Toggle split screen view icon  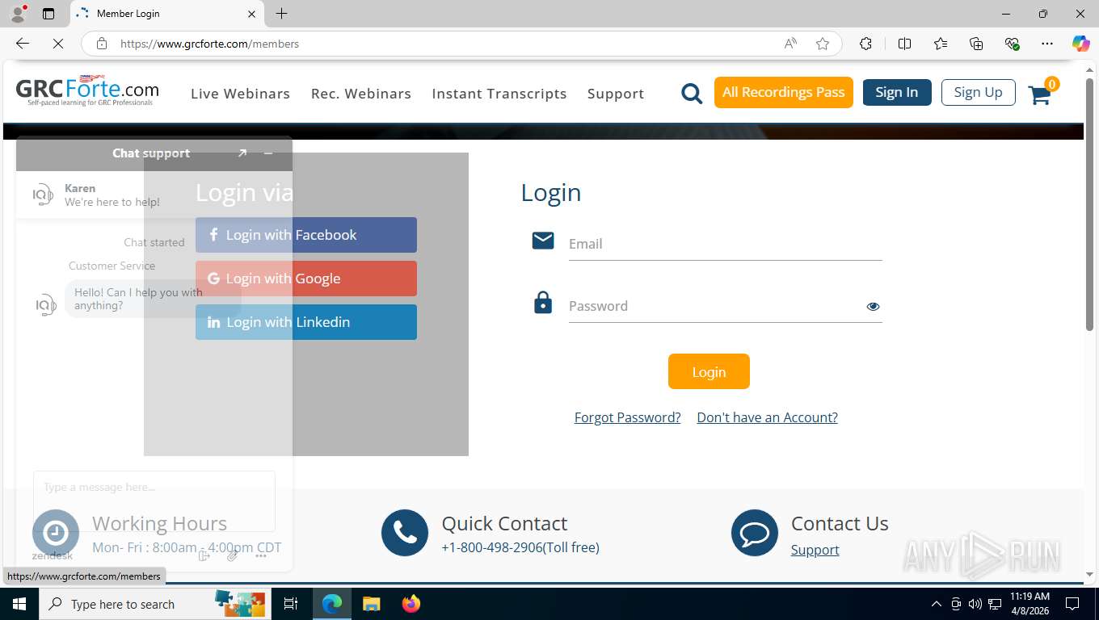tap(905, 44)
